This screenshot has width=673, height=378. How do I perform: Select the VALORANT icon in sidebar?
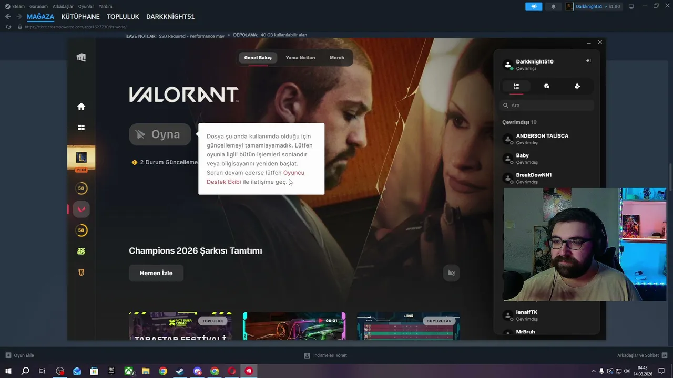(81, 209)
